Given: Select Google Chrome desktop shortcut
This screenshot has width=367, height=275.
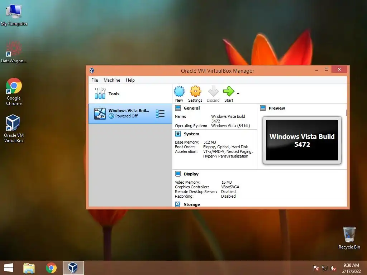Looking at the screenshot, I should (14, 92).
